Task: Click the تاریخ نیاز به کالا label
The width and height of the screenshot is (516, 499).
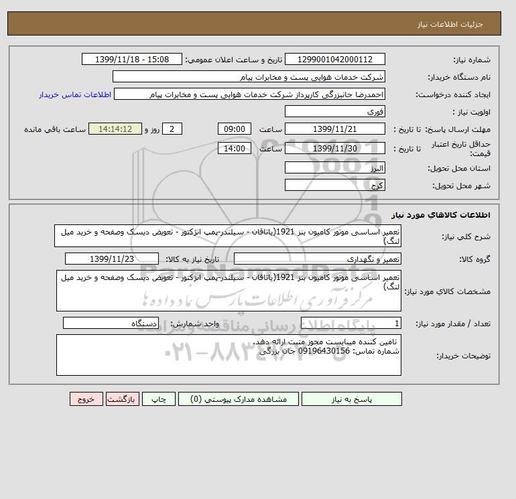Action: (192, 259)
